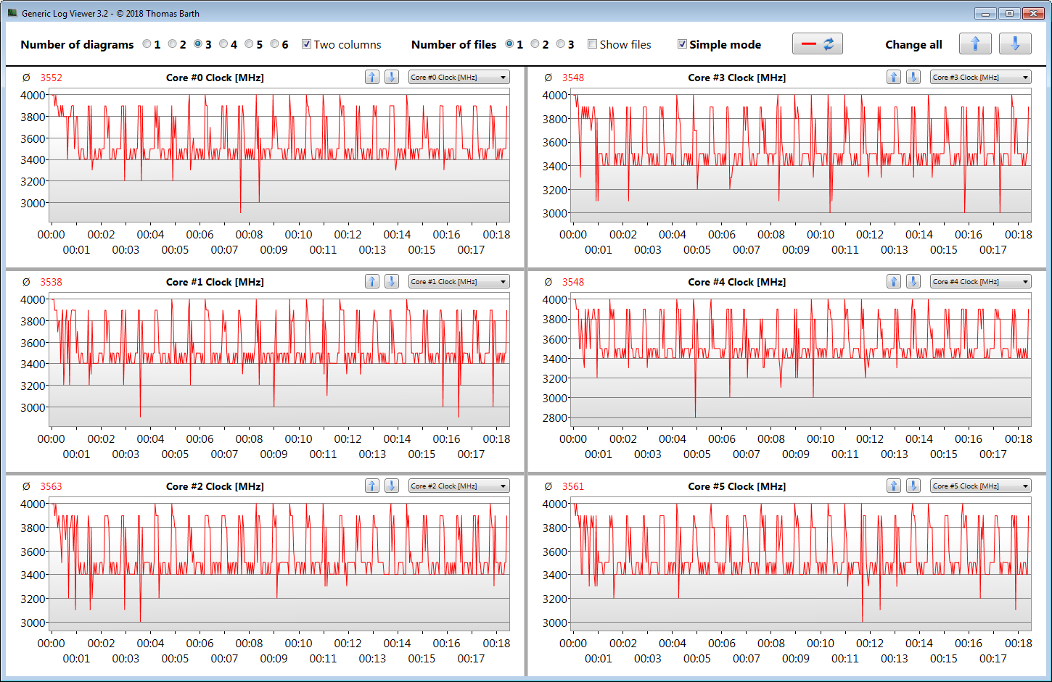This screenshot has height=682, width=1052.
Task: Select 5 diagrams radio button
Action: click(x=249, y=44)
